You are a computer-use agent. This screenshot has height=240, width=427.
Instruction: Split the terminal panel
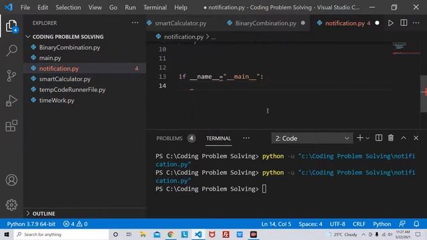click(378, 138)
